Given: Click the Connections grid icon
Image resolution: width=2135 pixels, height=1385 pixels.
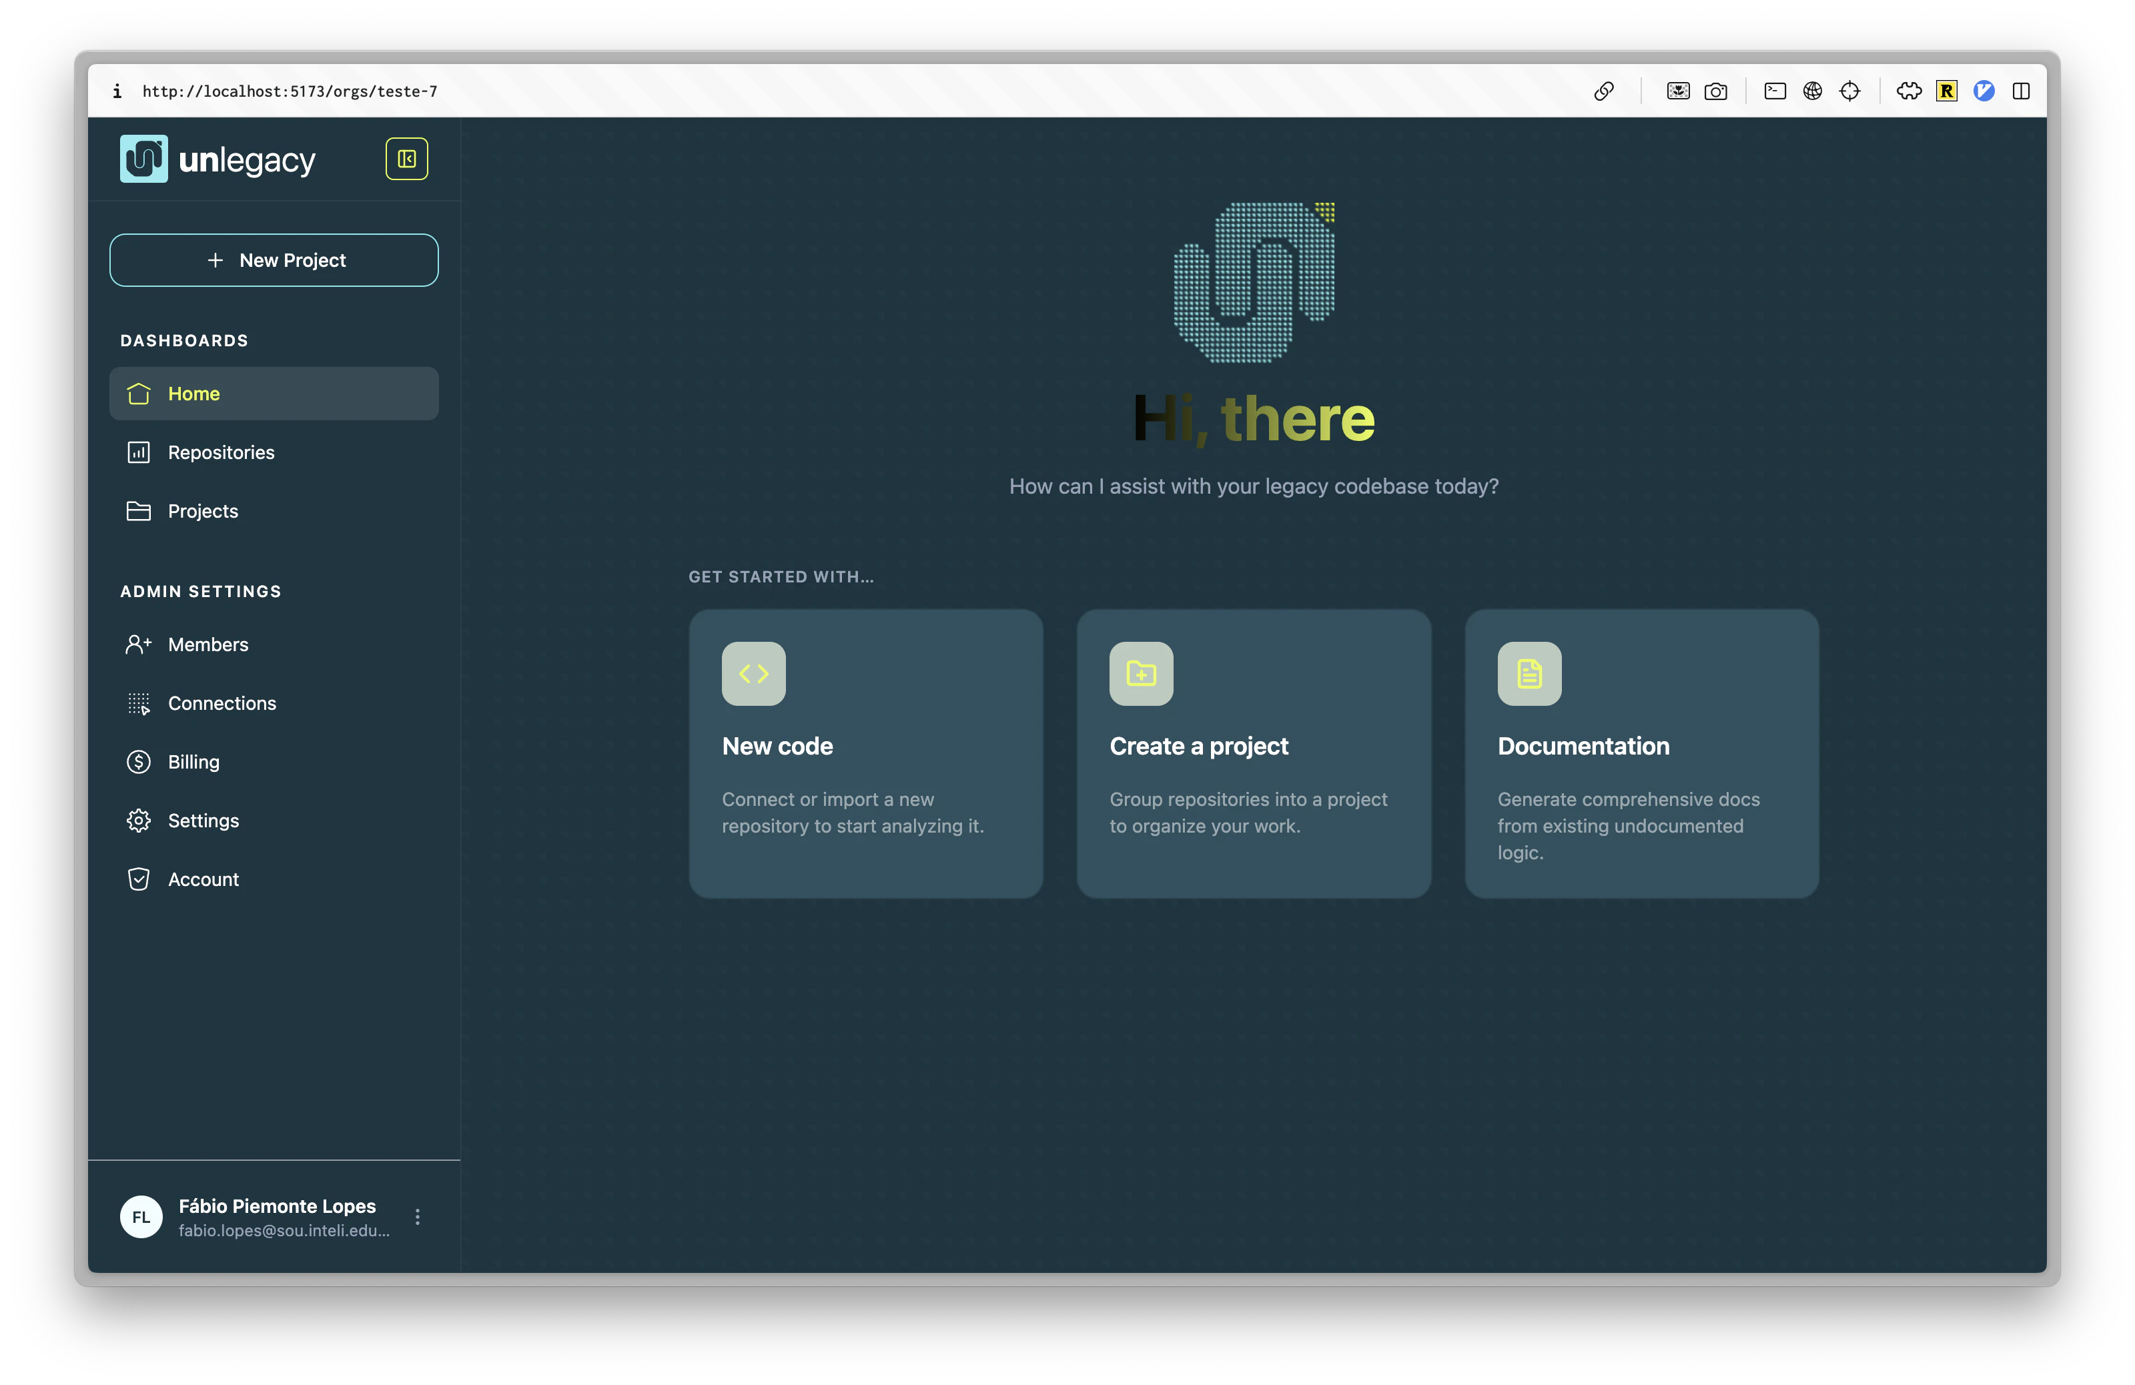Looking at the screenshot, I should click(x=139, y=703).
